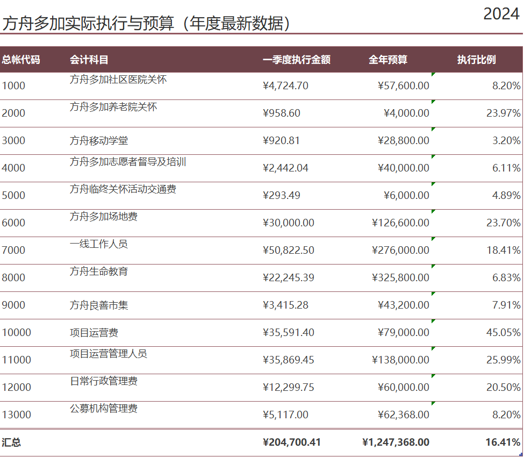Select overall ratio 16.41%
Viewport: 524px width, 457px height.
(503, 442)
